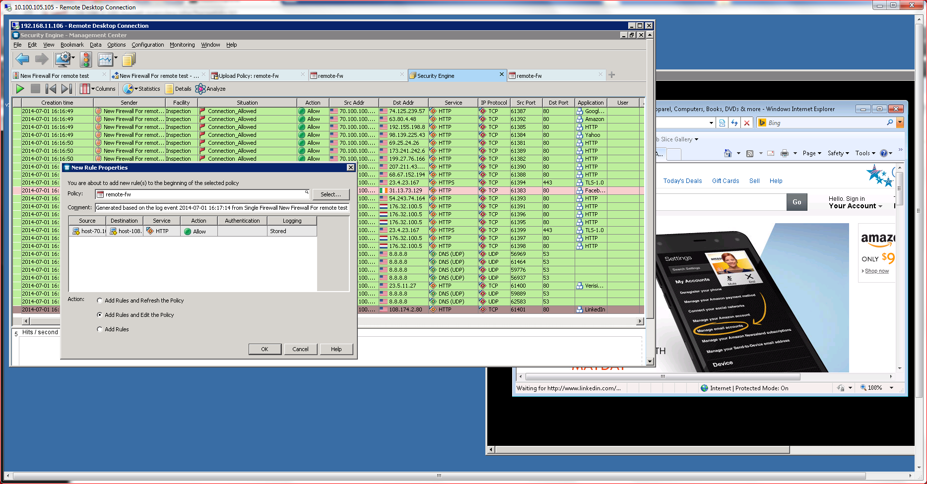Click the Analyze toolbar button
Image resolution: width=927 pixels, height=484 pixels.
pyautogui.click(x=210, y=89)
